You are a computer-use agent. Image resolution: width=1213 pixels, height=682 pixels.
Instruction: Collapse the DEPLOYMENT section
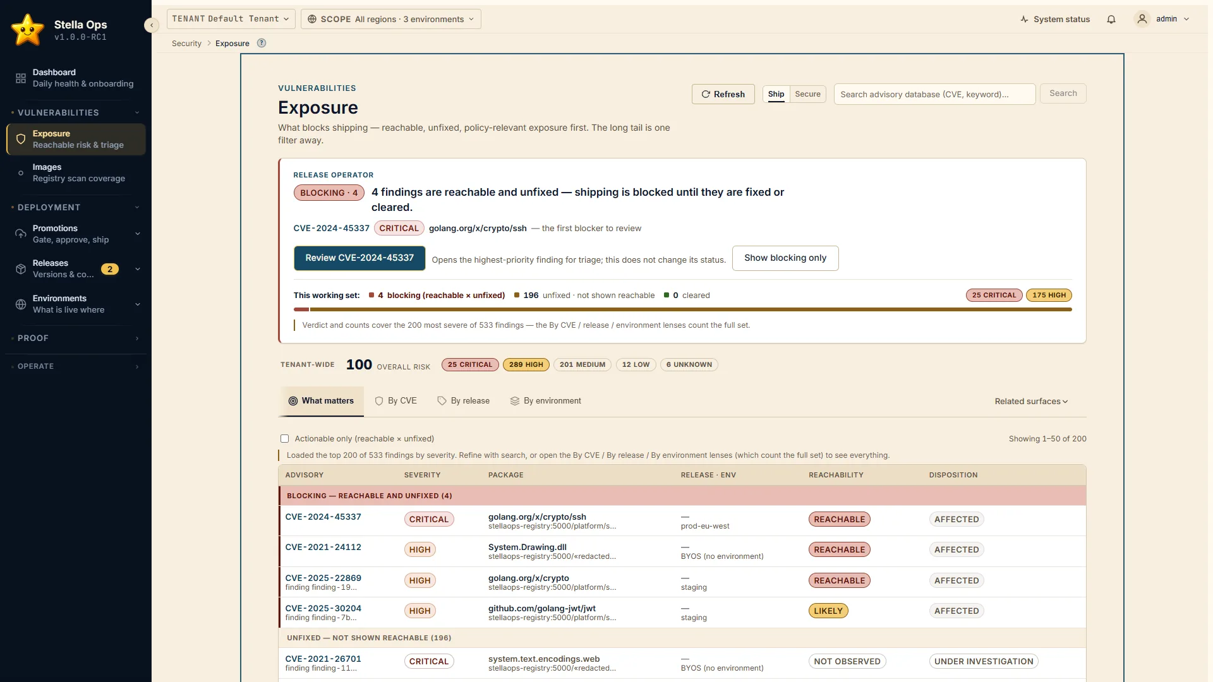(x=137, y=208)
